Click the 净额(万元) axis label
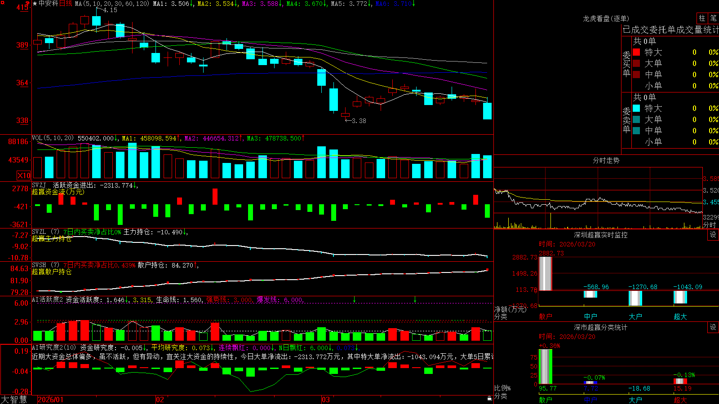719x404 pixels. (510, 309)
